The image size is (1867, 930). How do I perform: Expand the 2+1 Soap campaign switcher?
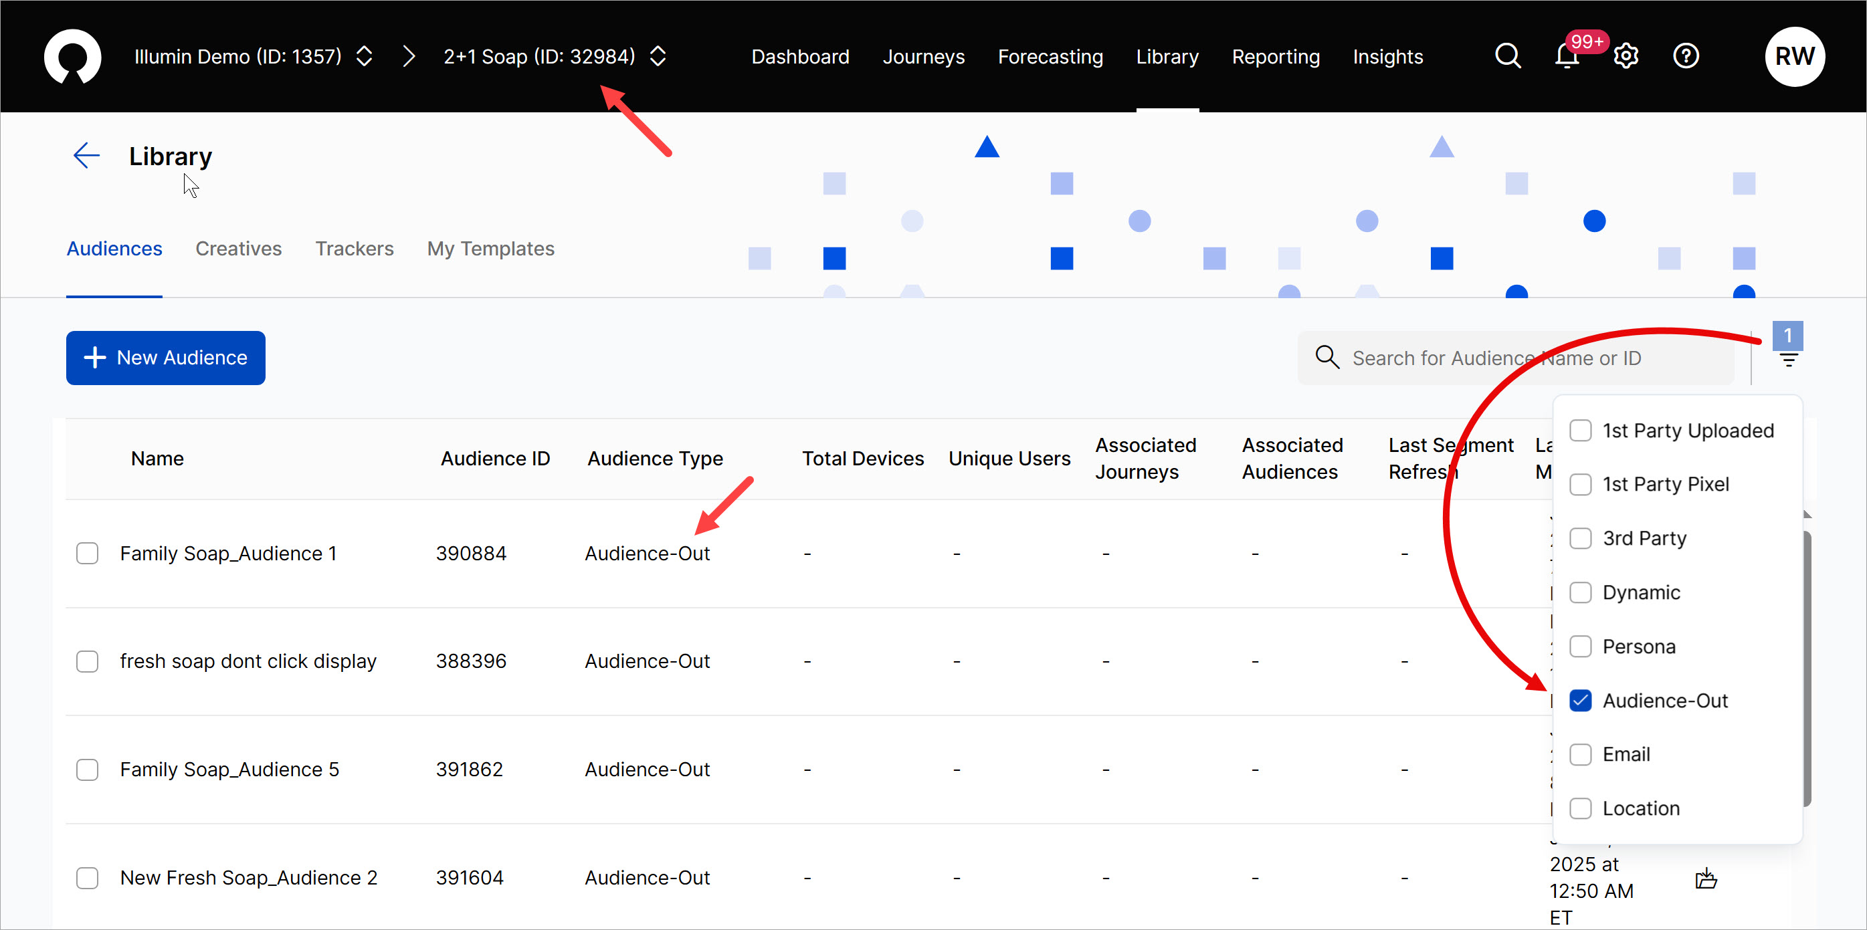tap(658, 56)
